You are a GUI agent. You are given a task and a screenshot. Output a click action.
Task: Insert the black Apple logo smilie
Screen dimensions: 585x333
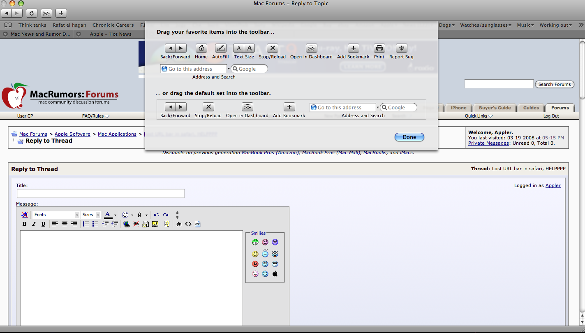coord(275,274)
